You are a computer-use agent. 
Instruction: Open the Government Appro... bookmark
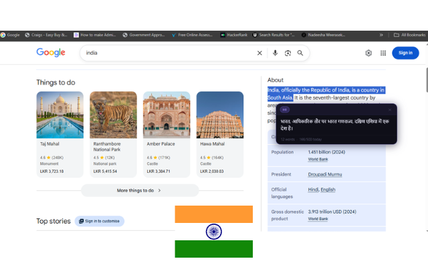[144, 35]
